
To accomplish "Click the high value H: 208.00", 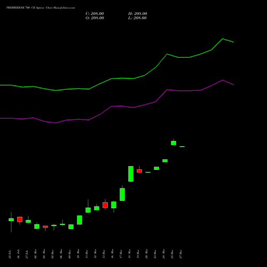I will coord(138,14).
